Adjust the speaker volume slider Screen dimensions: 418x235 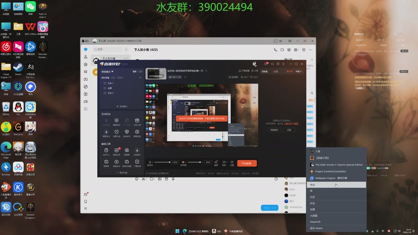(x=195, y=162)
